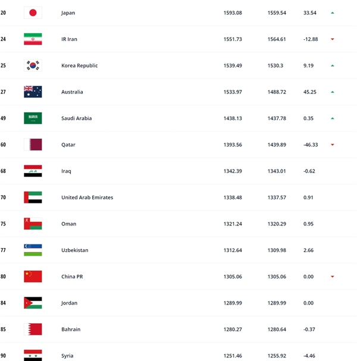This screenshot has width=357, height=361.
Task: Click the Korea Republic flag icon
Action: click(x=33, y=65)
